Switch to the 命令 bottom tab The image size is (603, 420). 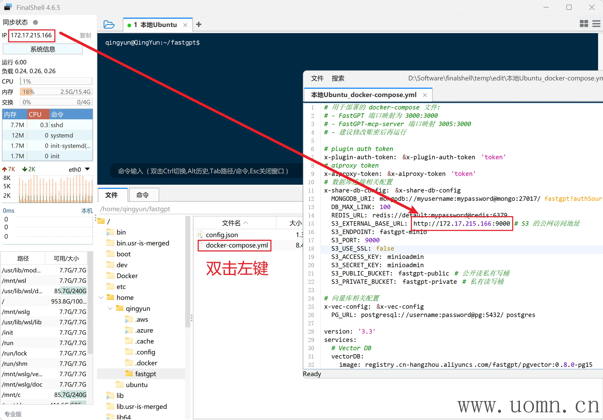[x=143, y=195]
